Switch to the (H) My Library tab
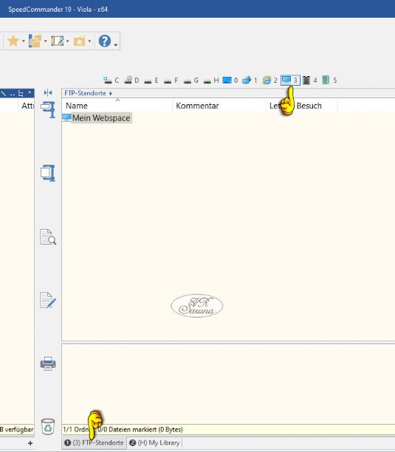This screenshot has height=452, width=395. 154,443
